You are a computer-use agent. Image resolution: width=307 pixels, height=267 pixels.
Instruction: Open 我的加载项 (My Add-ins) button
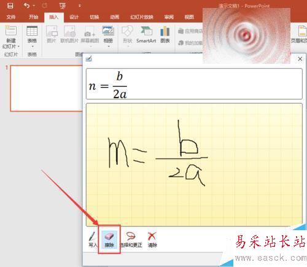[x=190, y=43]
